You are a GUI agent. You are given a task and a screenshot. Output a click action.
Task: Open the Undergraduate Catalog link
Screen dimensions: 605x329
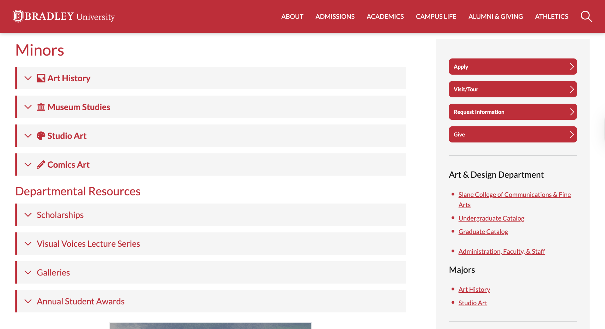click(x=491, y=218)
